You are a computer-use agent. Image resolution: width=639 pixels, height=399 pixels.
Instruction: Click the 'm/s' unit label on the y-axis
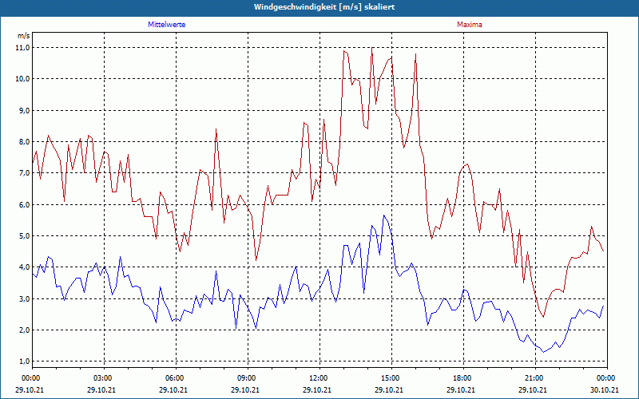24,36
